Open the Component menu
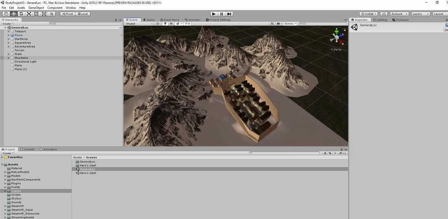448x219 pixels. (55, 8)
